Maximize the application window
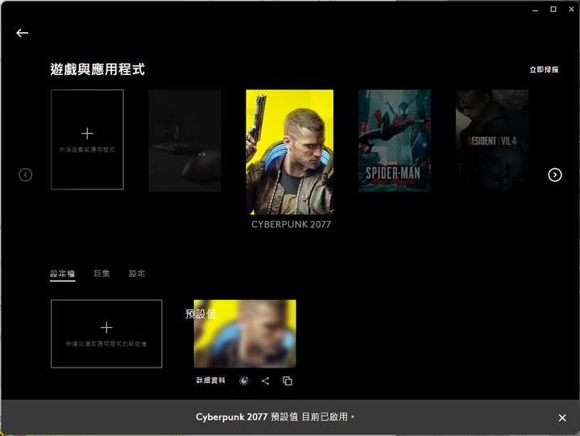Viewport: 580px width, 436px height. click(x=553, y=9)
